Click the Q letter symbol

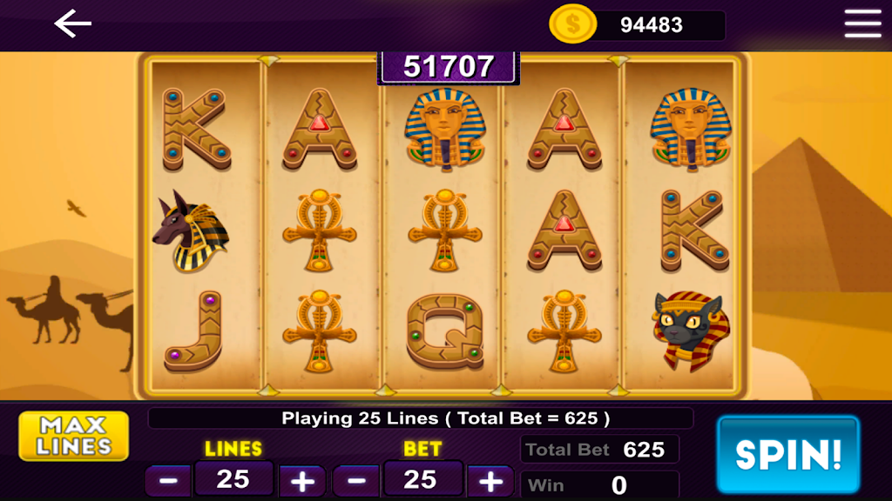click(445, 332)
